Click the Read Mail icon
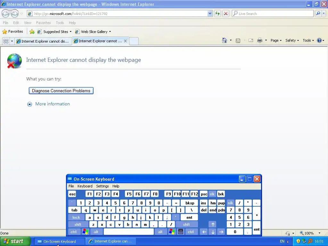Screen dimensions: 328x246 point(250,40)
